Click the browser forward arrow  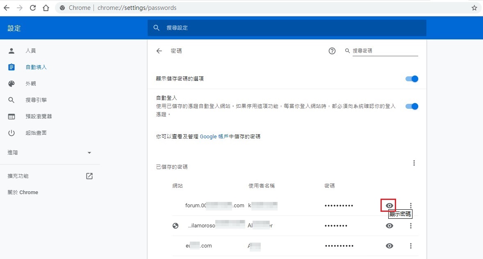click(x=20, y=8)
